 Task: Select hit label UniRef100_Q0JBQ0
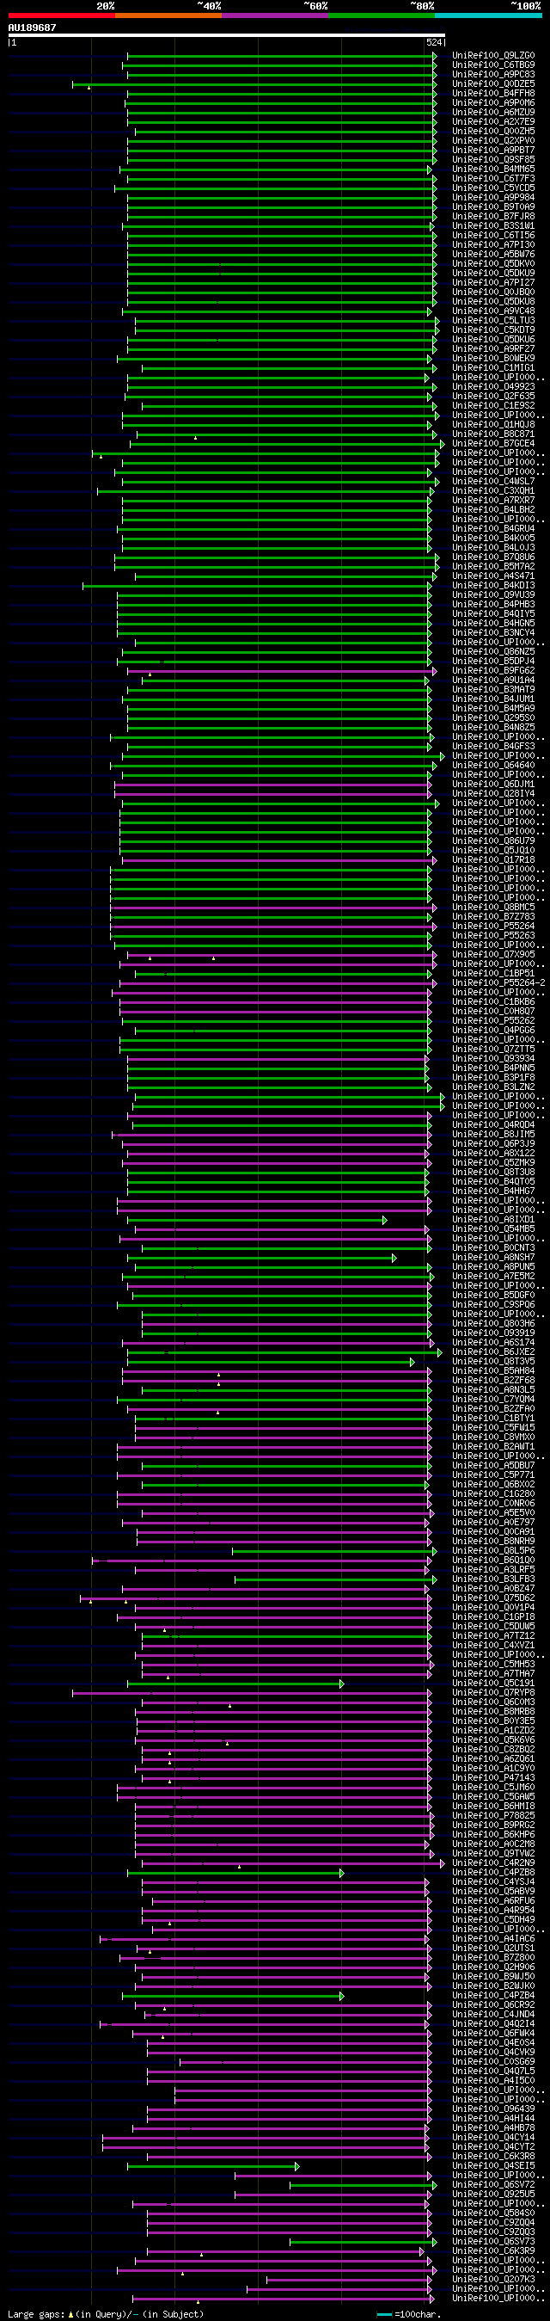tap(493, 292)
